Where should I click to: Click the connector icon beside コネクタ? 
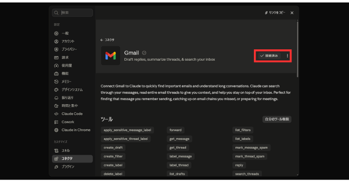click(x=56, y=159)
